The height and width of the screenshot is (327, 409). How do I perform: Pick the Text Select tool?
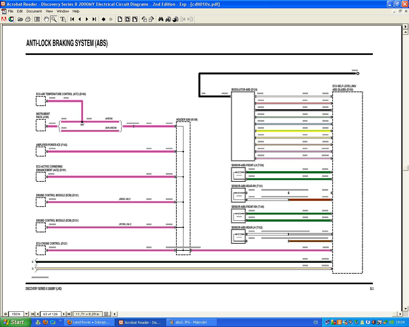(x=63, y=19)
